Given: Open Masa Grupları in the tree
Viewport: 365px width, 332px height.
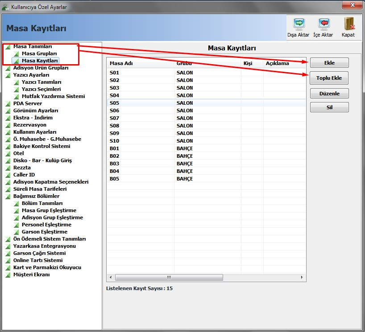Looking at the screenshot, I should (39, 53).
